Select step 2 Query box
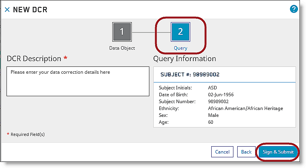The width and height of the screenshot is (306, 168). coord(181,32)
